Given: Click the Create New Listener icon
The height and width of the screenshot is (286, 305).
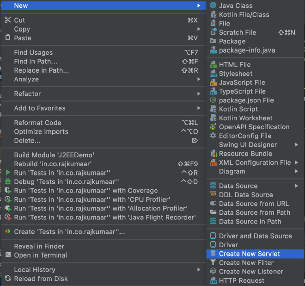Looking at the screenshot, I should [213, 271].
